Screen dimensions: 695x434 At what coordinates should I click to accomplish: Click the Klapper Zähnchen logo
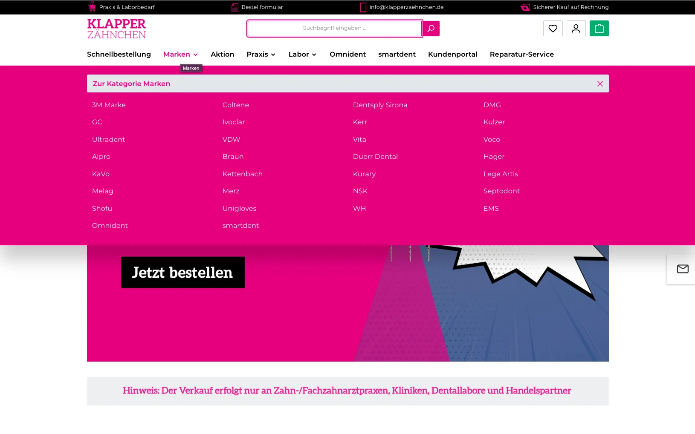(x=116, y=29)
